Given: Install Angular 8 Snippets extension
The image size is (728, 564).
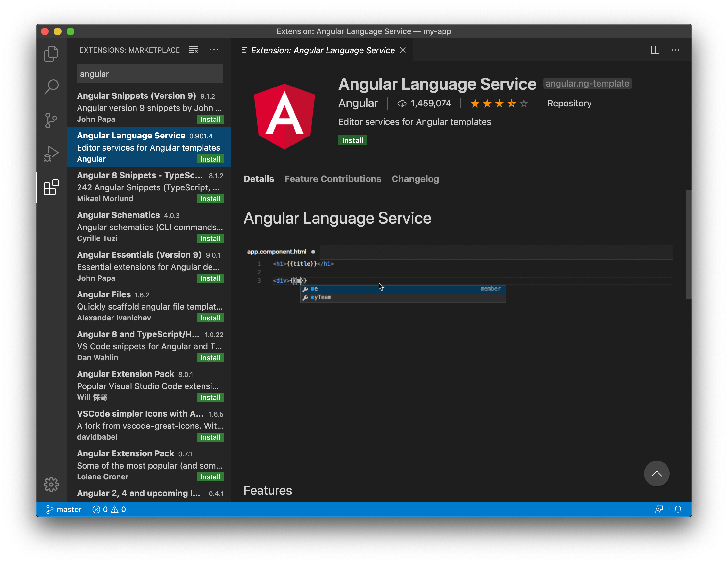Looking at the screenshot, I should (210, 199).
